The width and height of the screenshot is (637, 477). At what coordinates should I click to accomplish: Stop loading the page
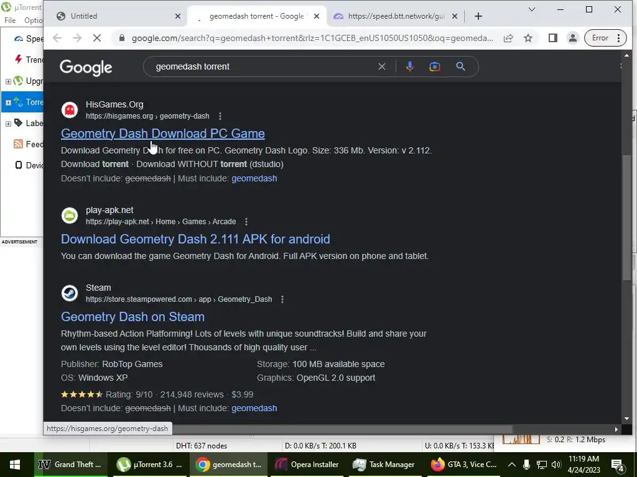pyautogui.click(x=97, y=38)
